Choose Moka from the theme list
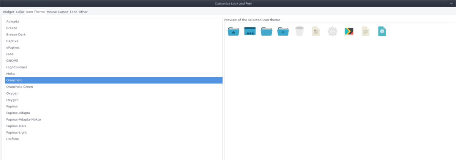The image size is (456, 160). coord(114,74)
